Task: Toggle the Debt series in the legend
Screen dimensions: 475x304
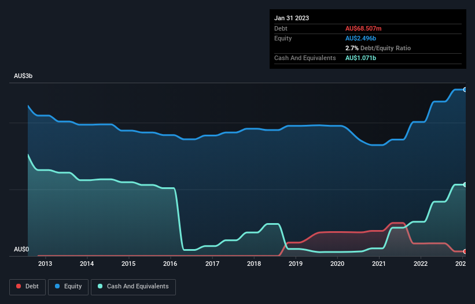Action: pyautogui.click(x=27, y=287)
